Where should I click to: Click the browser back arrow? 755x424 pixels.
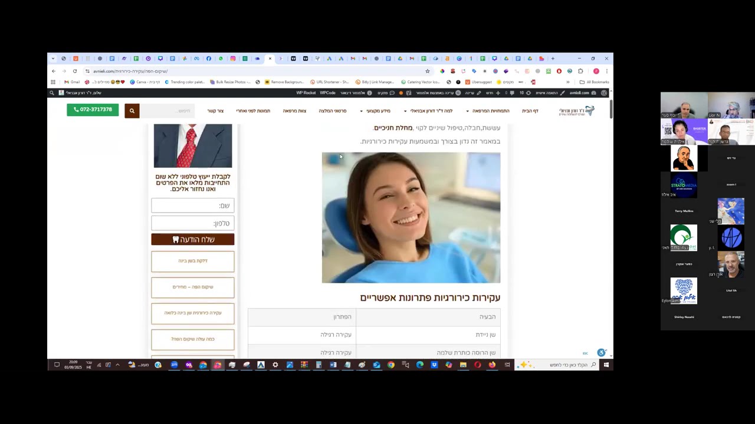pyautogui.click(x=54, y=71)
